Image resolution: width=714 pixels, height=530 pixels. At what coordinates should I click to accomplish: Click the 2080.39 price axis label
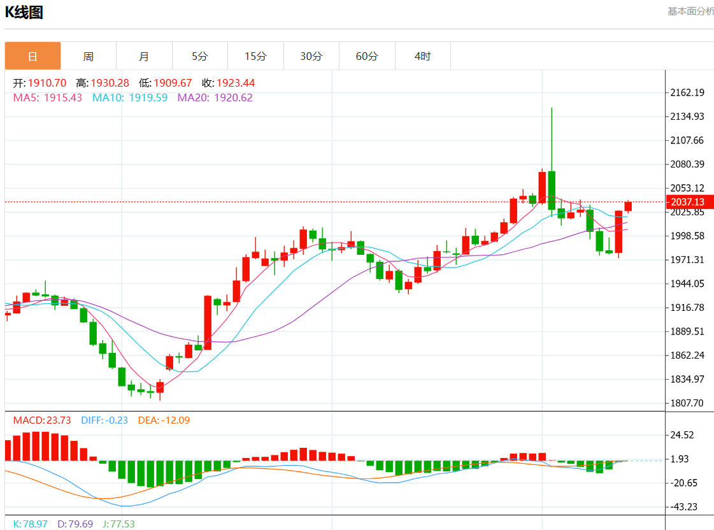(687, 164)
